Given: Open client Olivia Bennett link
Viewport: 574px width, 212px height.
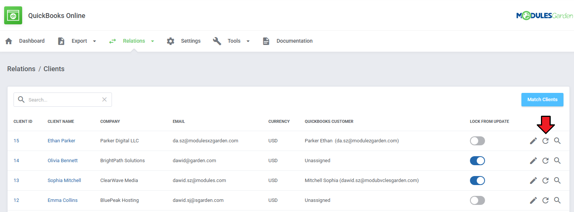Looking at the screenshot, I should 63,161.
